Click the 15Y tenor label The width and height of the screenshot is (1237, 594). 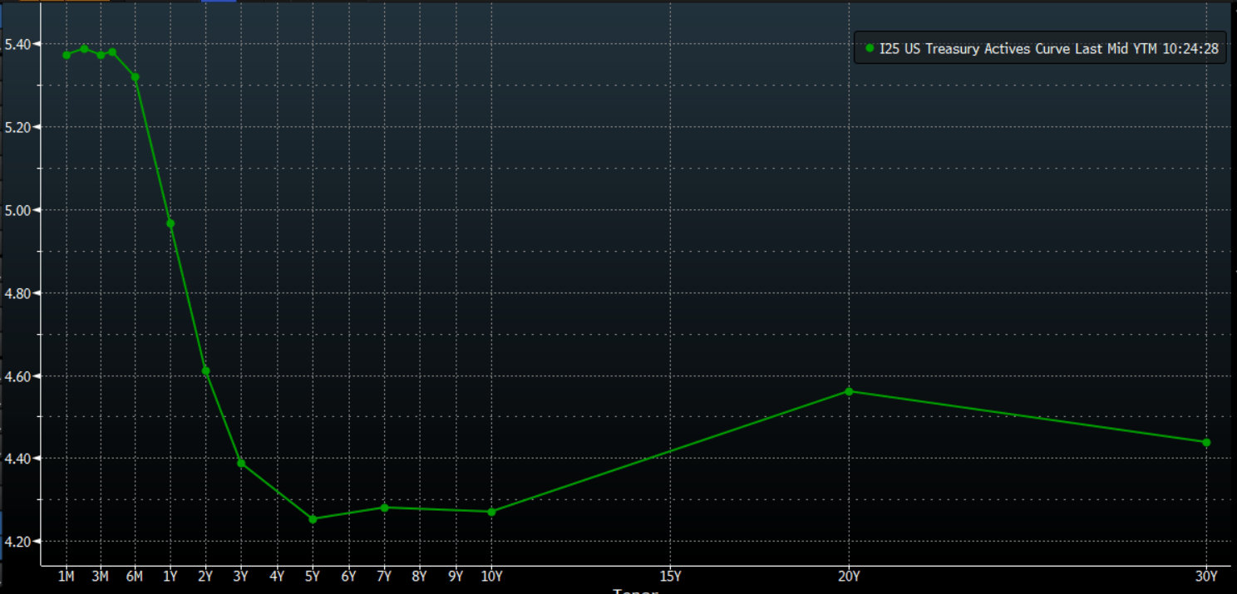point(671,575)
